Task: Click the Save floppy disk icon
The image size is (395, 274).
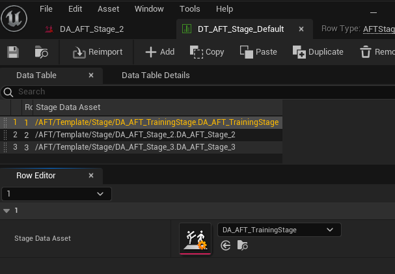Action: point(13,52)
